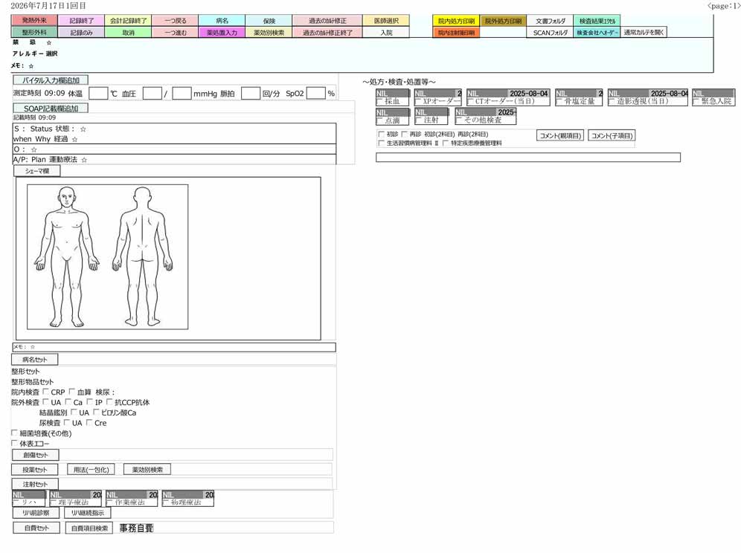This screenshot has width=741, height=553.
Task: Select the 保険 toolbar tab
Action: [269, 21]
